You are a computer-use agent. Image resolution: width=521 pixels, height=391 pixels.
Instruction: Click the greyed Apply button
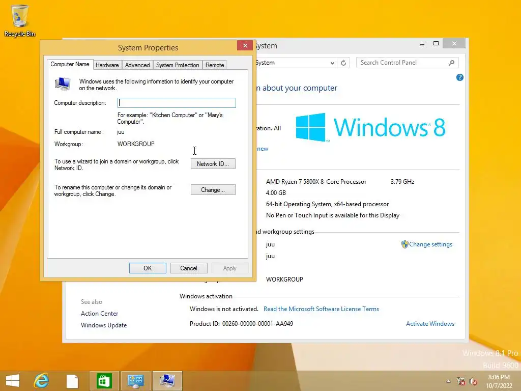(230, 268)
